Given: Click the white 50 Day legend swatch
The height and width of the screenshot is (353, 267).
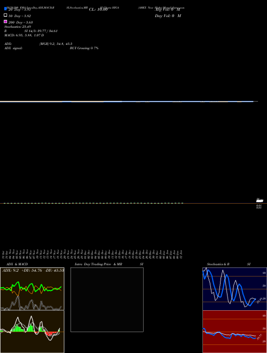Looking at the screenshot, I should click(5, 16).
